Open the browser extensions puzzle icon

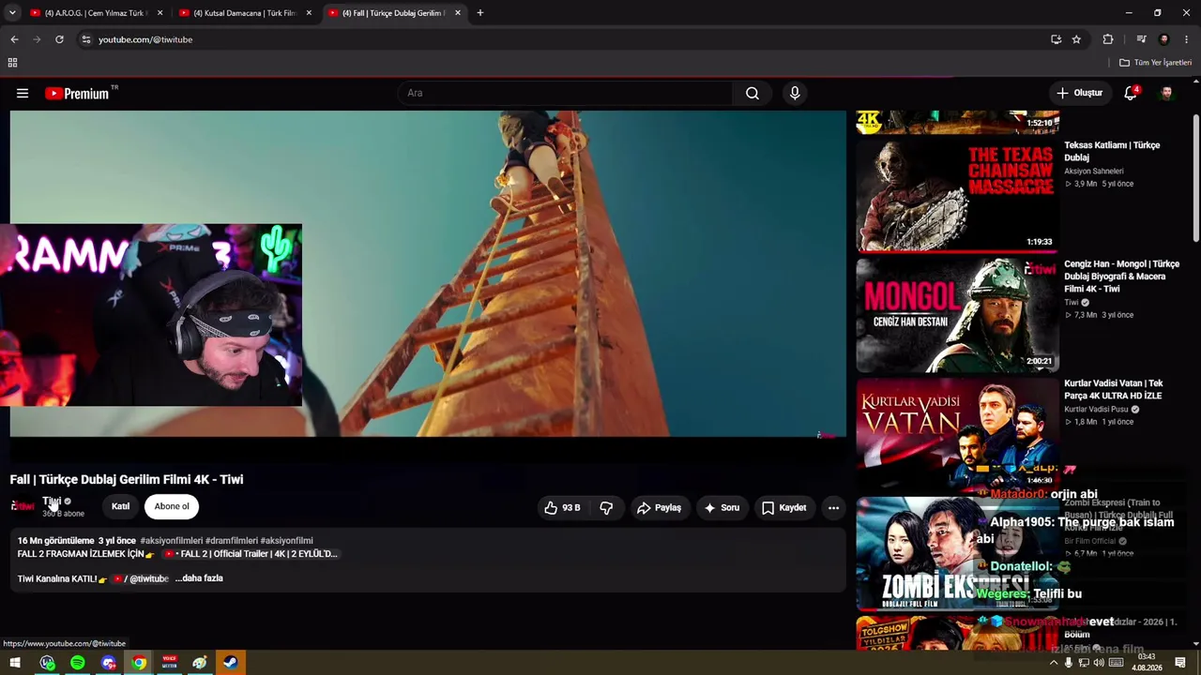[1108, 39]
